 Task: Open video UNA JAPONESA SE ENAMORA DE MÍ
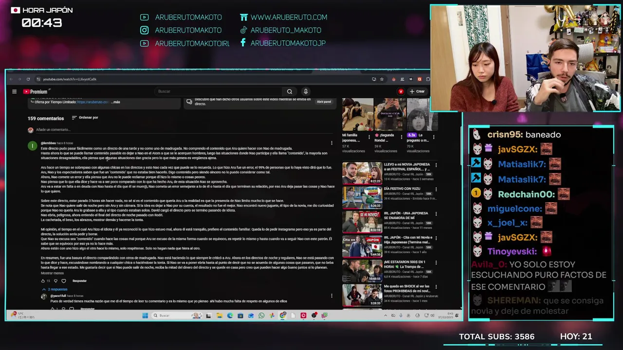pos(362,222)
